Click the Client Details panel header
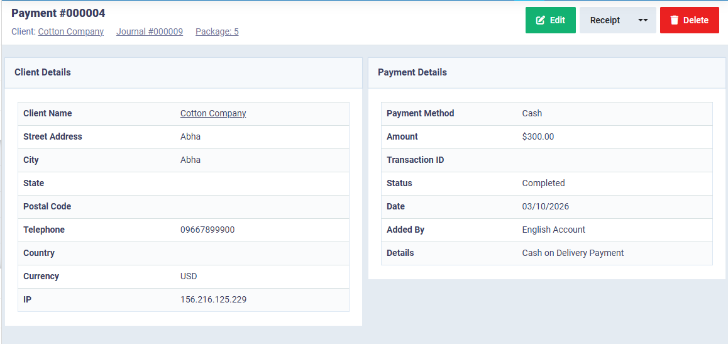The height and width of the screenshot is (344, 728). point(43,72)
